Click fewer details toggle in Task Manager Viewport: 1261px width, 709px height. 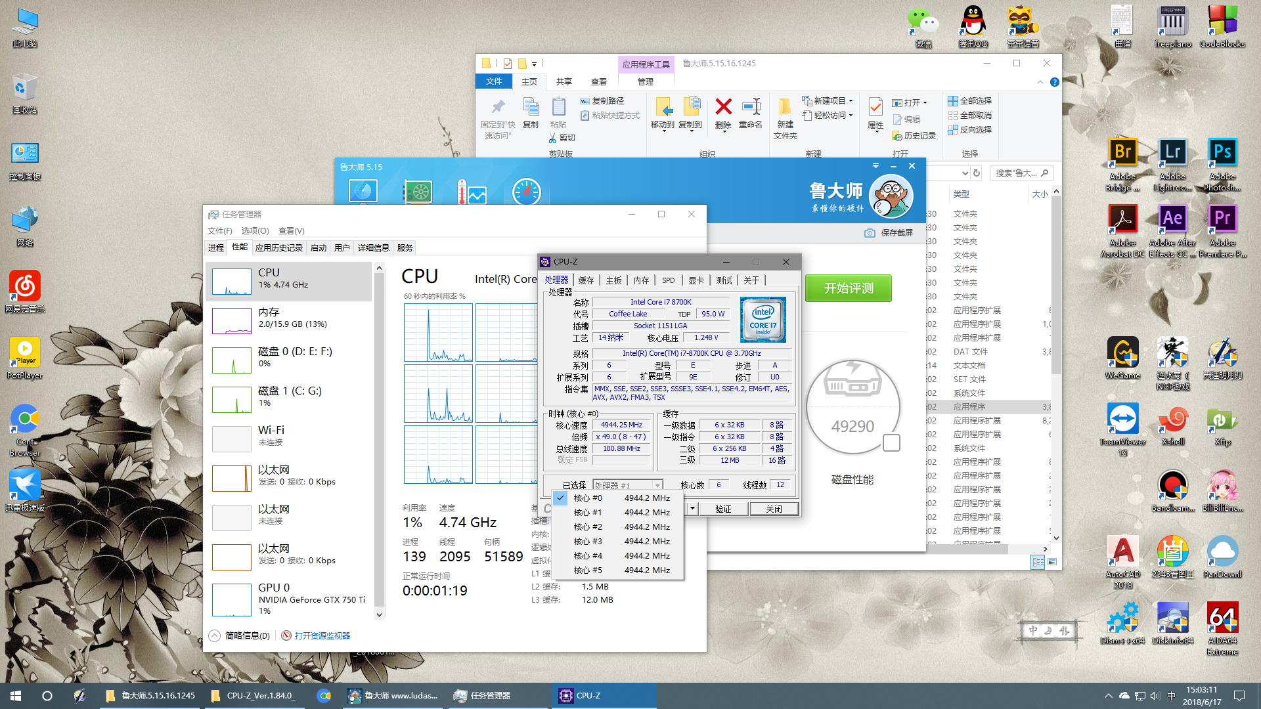pyautogui.click(x=240, y=635)
